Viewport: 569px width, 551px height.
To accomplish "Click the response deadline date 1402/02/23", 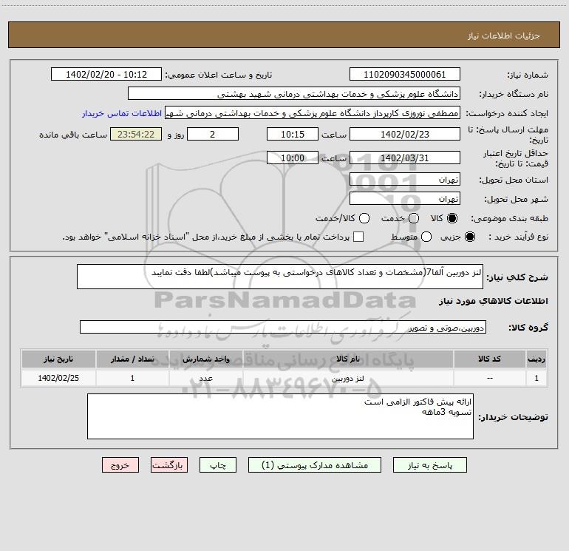I will pos(405,134).
